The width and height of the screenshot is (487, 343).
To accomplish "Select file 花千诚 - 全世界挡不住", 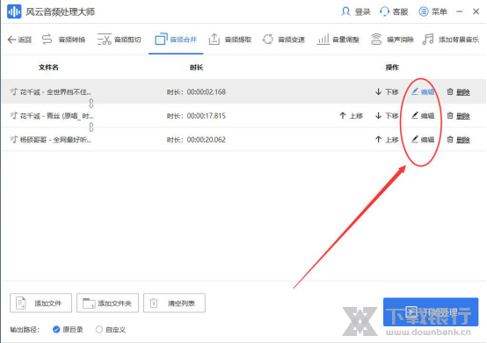I will coord(55,92).
